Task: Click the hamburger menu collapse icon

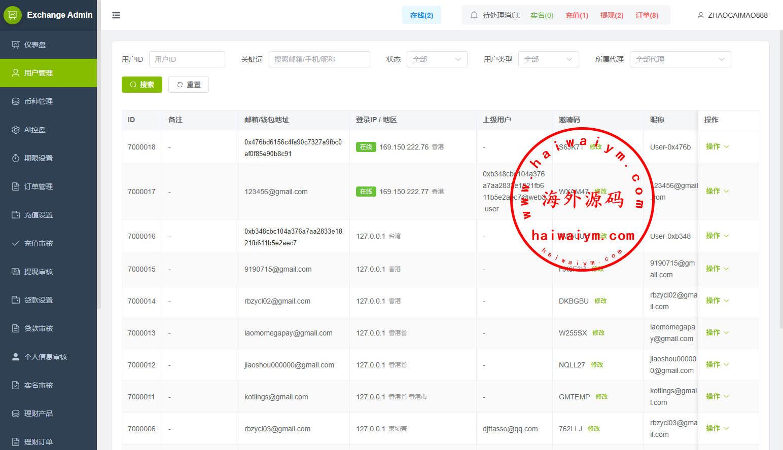Action: pyautogui.click(x=116, y=15)
